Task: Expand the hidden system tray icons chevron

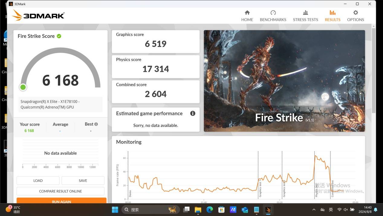Action: (314, 210)
